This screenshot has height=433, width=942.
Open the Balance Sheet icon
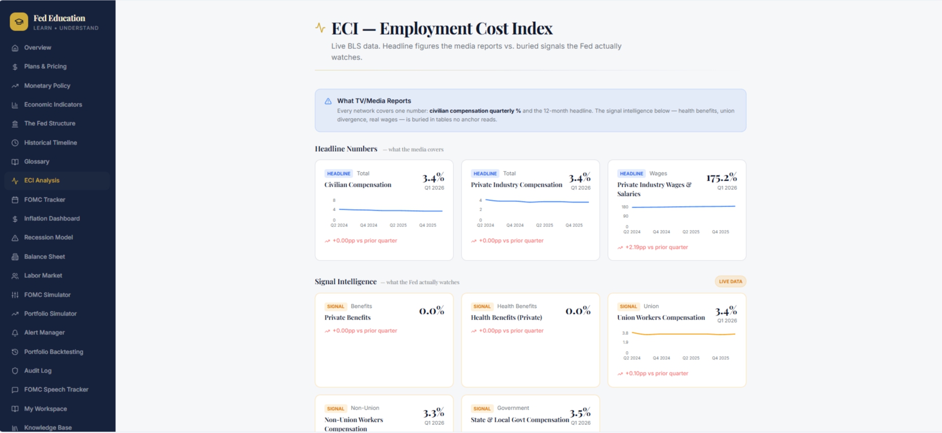(x=15, y=257)
